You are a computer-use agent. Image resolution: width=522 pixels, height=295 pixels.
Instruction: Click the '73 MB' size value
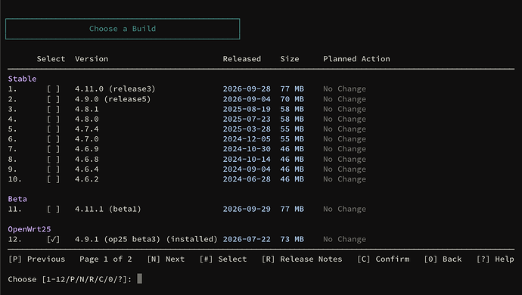pyautogui.click(x=292, y=239)
